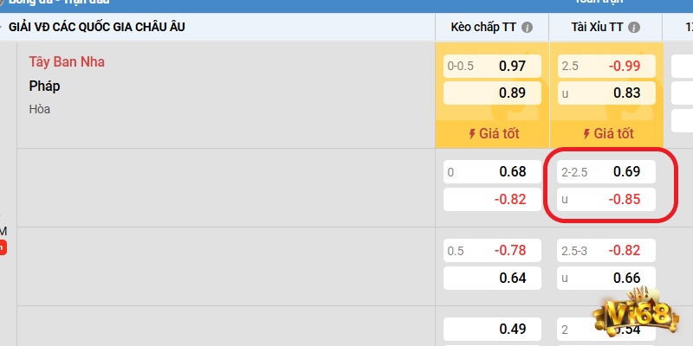Select handicap odds 0.89 for Pháp

pyautogui.click(x=492, y=93)
